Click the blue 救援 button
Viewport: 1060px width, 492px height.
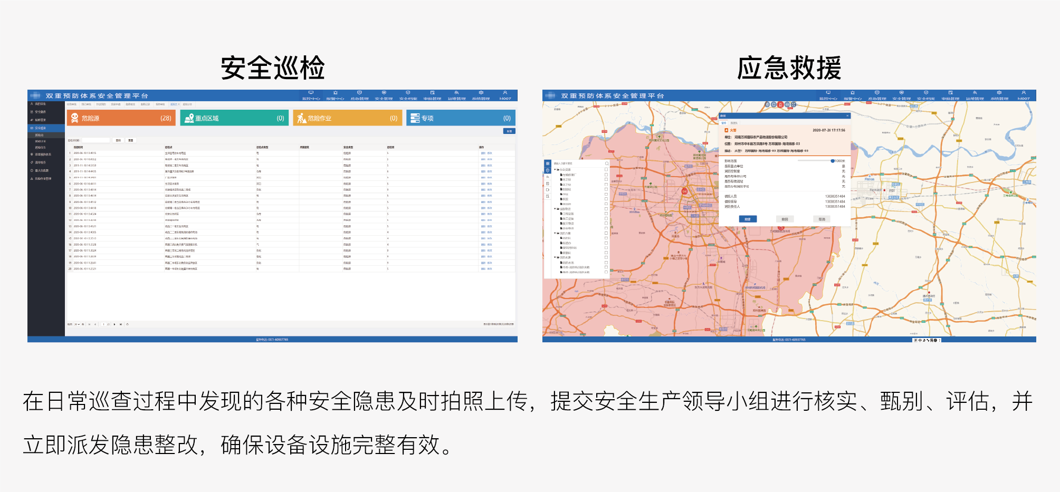point(748,219)
